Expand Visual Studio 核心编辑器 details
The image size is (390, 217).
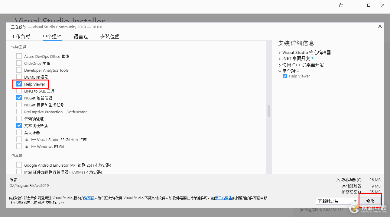pyautogui.click(x=280, y=53)
